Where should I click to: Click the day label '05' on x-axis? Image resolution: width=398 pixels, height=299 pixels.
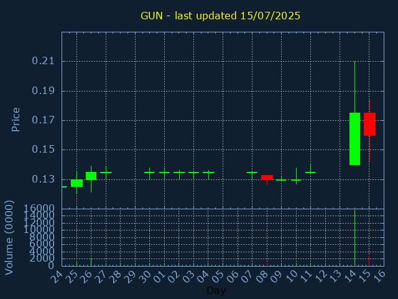point(218,277)
